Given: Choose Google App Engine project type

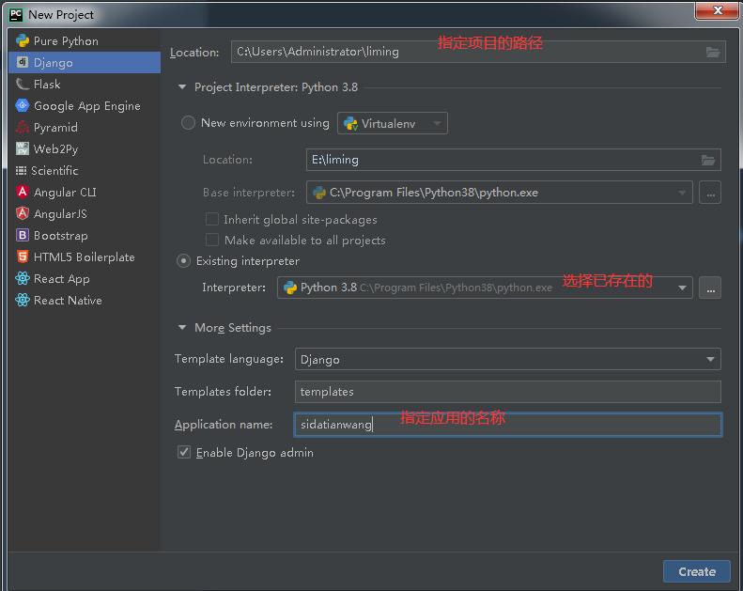Looking at the screenshot, I should 85,105.
